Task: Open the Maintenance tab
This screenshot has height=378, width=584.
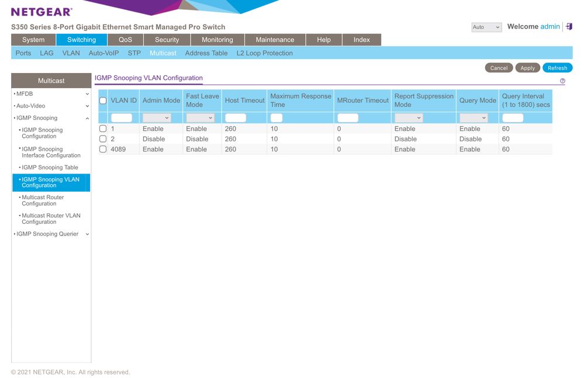Action: point(275,40)
